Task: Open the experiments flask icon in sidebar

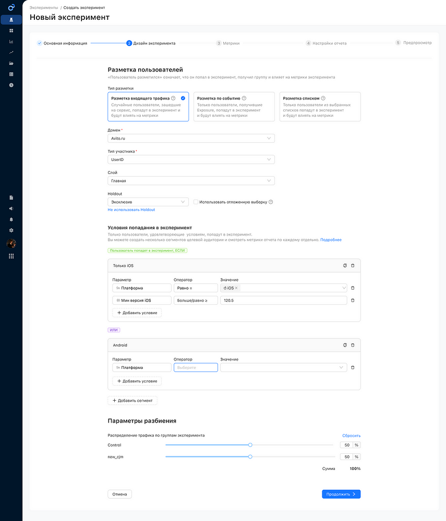Action: coord(11,20)
